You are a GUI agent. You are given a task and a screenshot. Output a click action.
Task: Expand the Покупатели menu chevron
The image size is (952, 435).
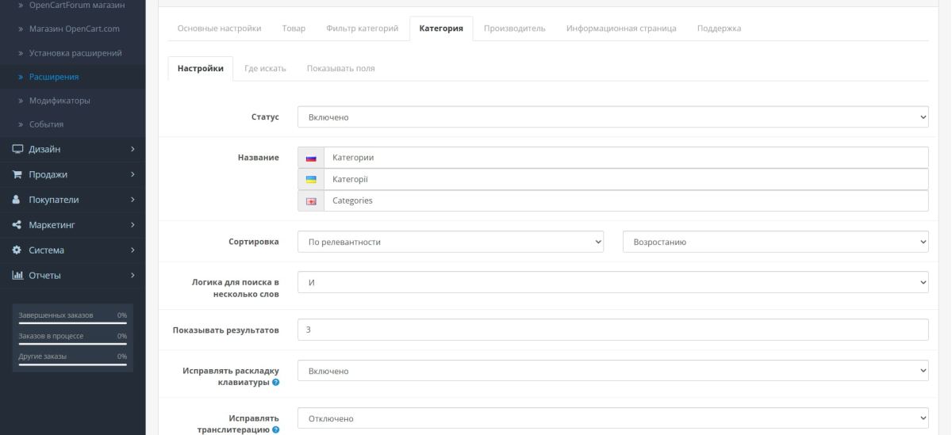point(132,200)
